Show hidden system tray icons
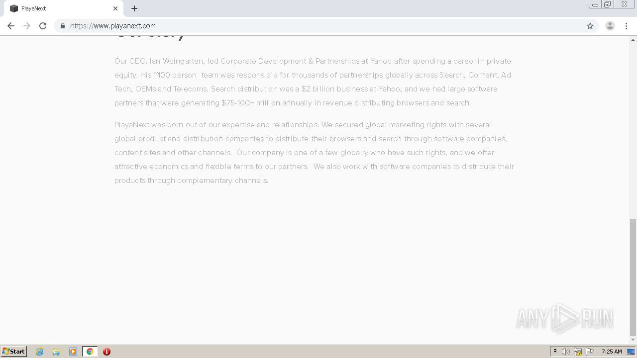Image resolution: width=637 pixels, height=358 pixels. coord(555,352)
